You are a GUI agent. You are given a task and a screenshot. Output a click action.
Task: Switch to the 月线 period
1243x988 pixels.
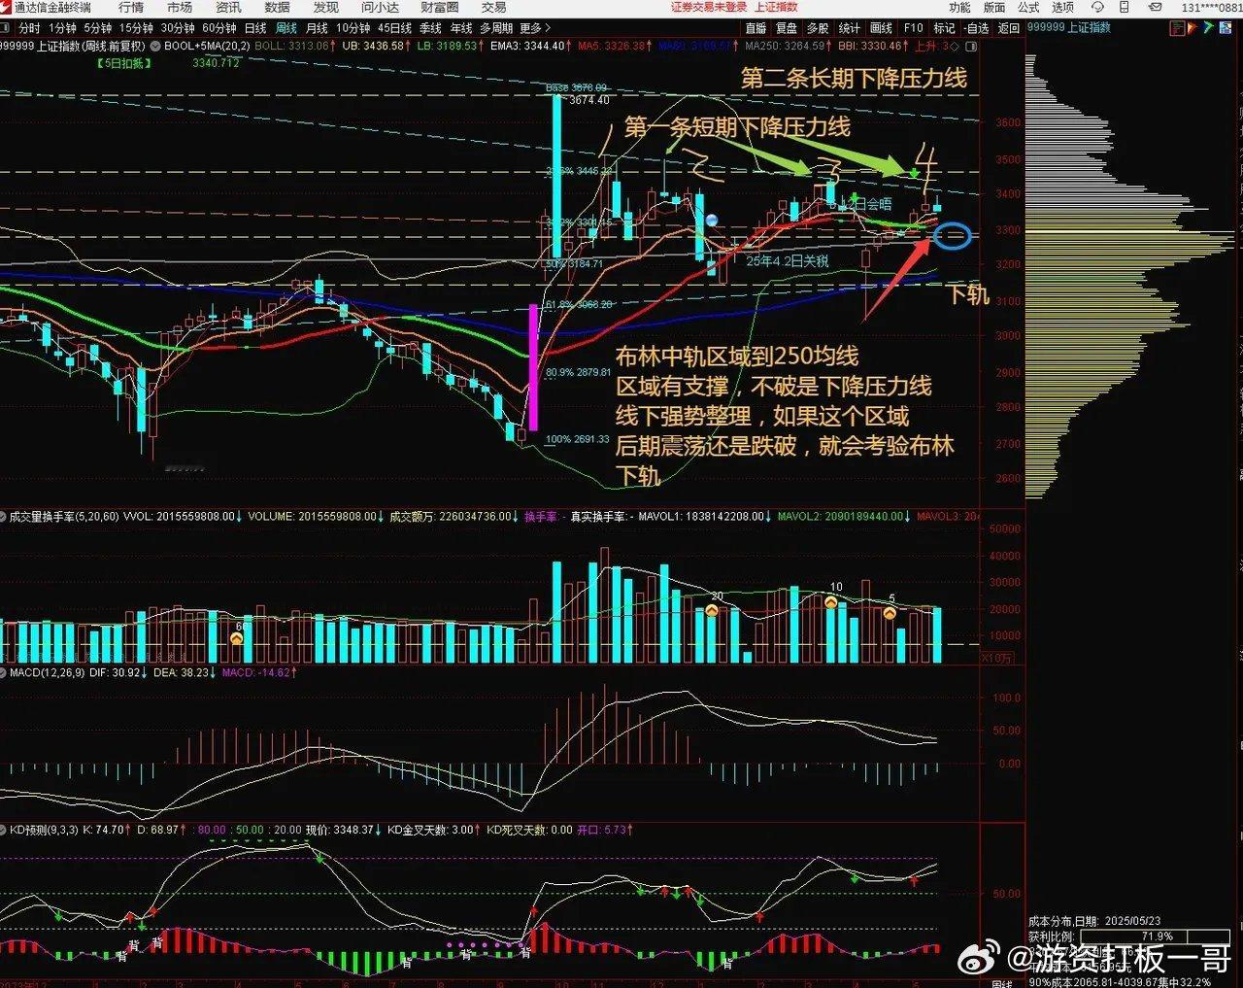317,28
